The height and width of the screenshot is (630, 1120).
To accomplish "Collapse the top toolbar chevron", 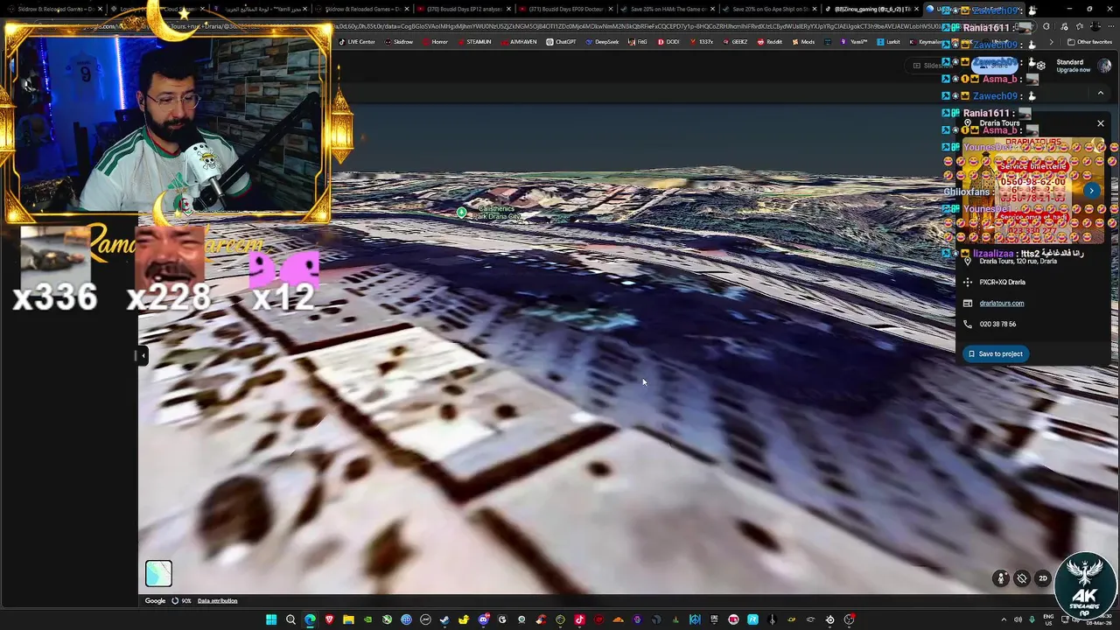I will 1101,93.
